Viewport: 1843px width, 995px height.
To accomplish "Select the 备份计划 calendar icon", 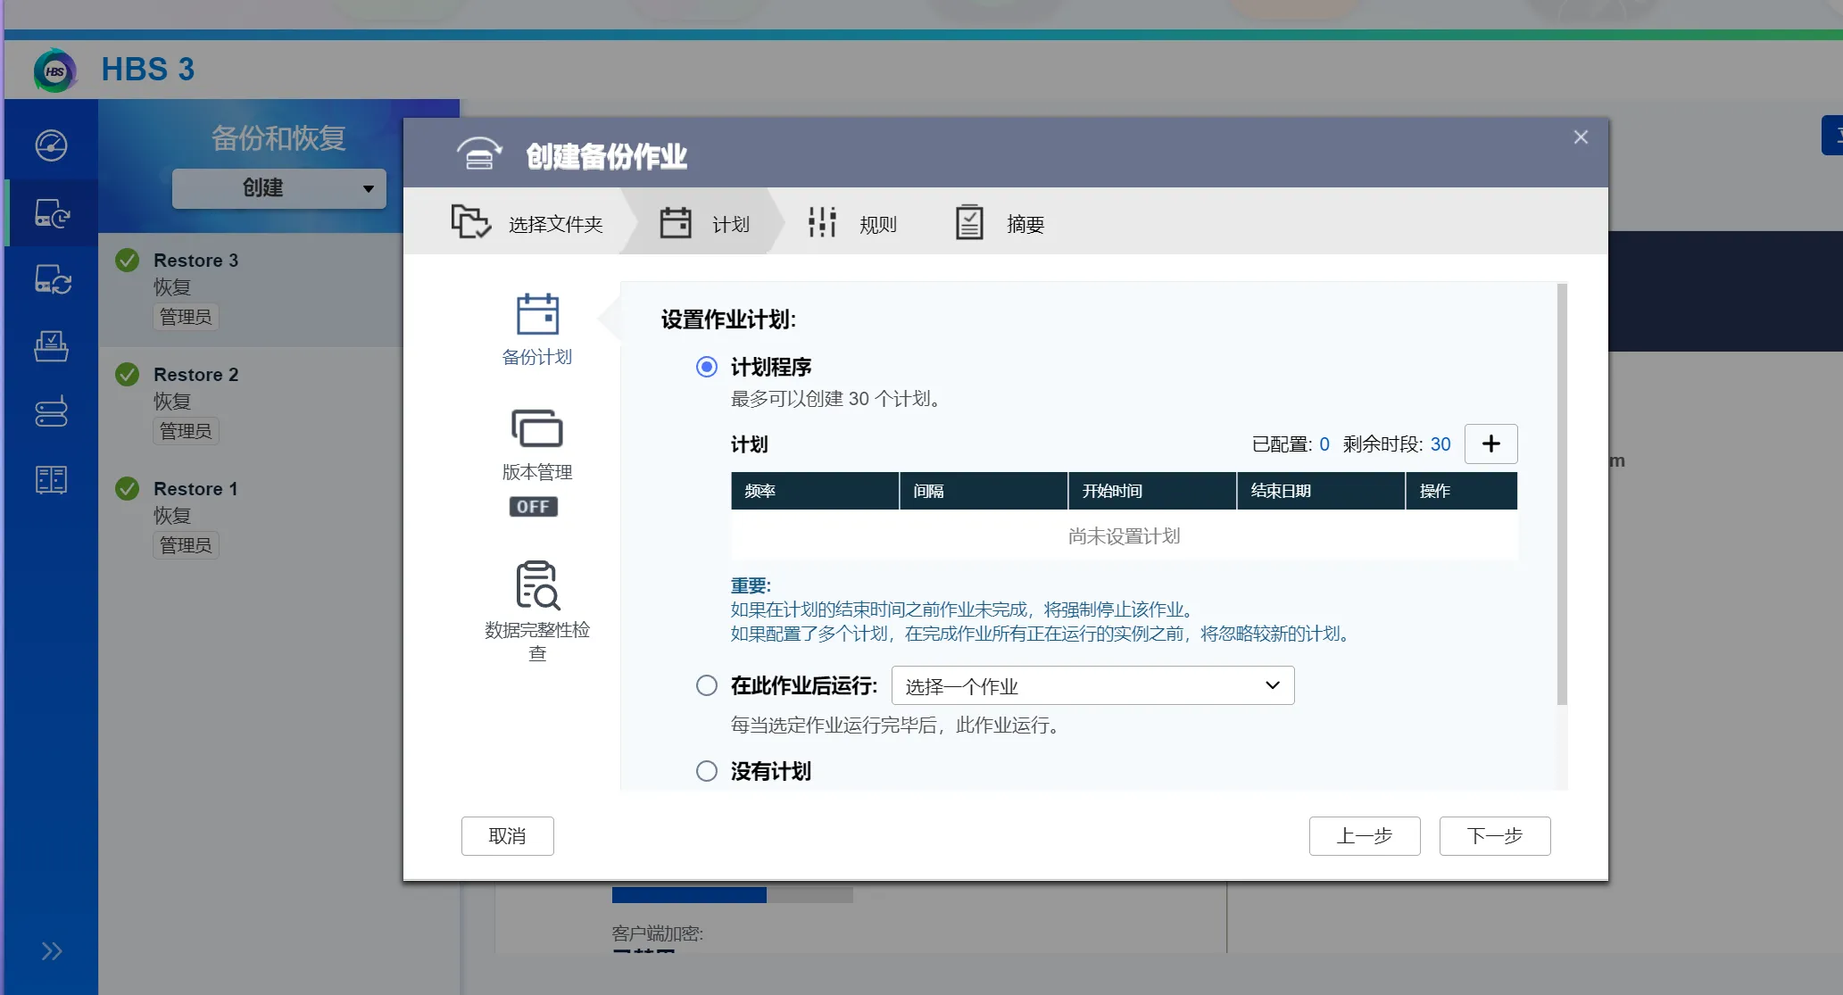I will tap(537, 315).
